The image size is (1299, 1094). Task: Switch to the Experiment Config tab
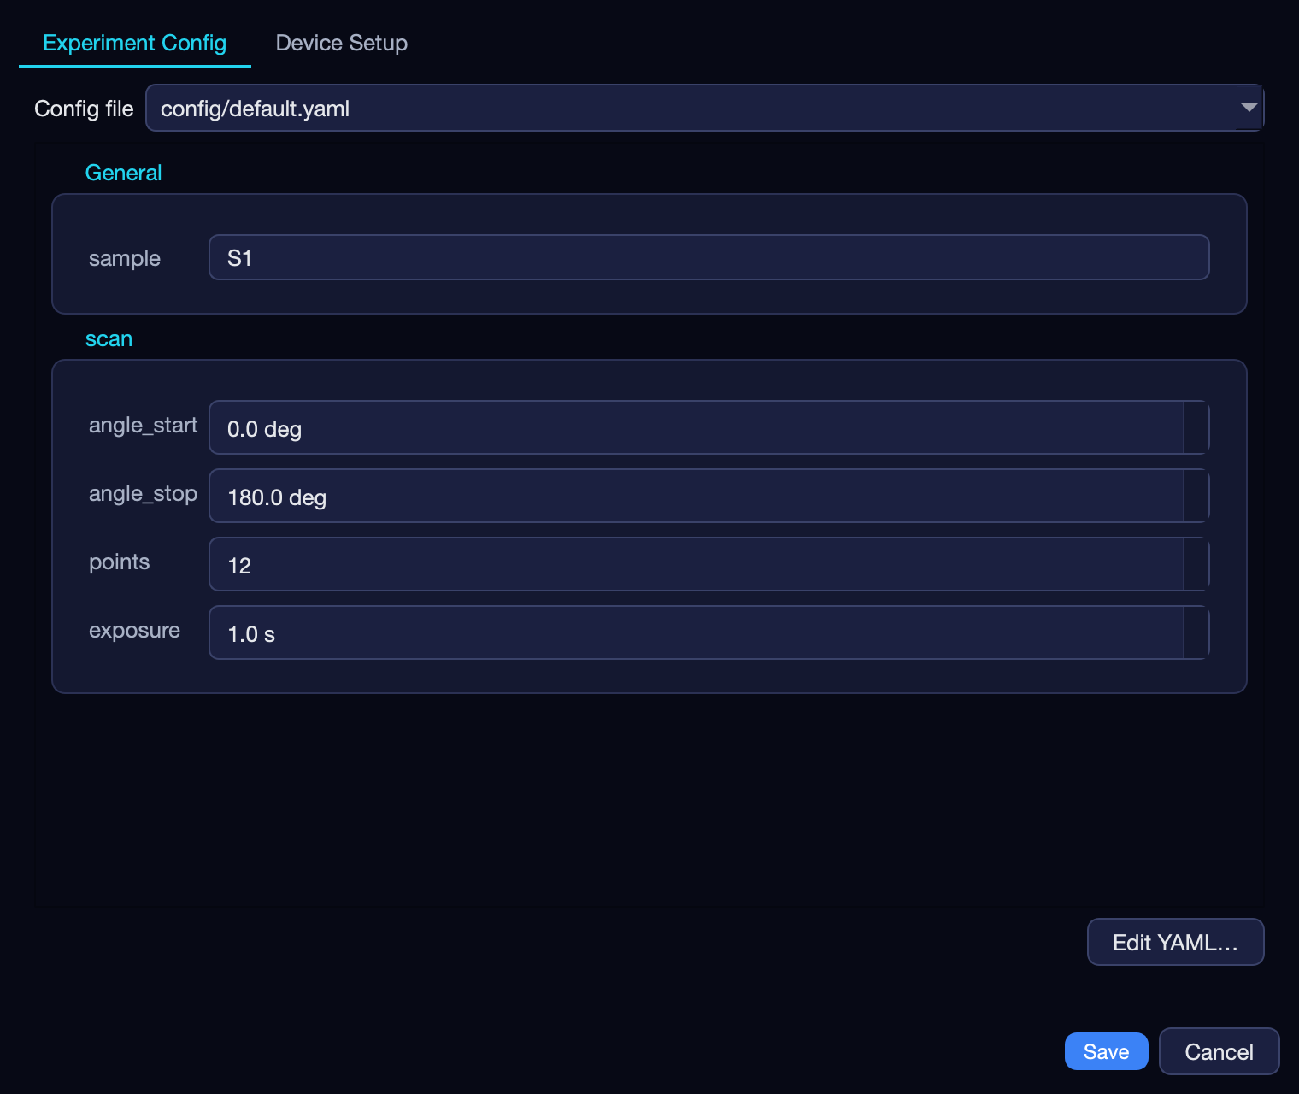pyautogui.click(x=135, y=43)
